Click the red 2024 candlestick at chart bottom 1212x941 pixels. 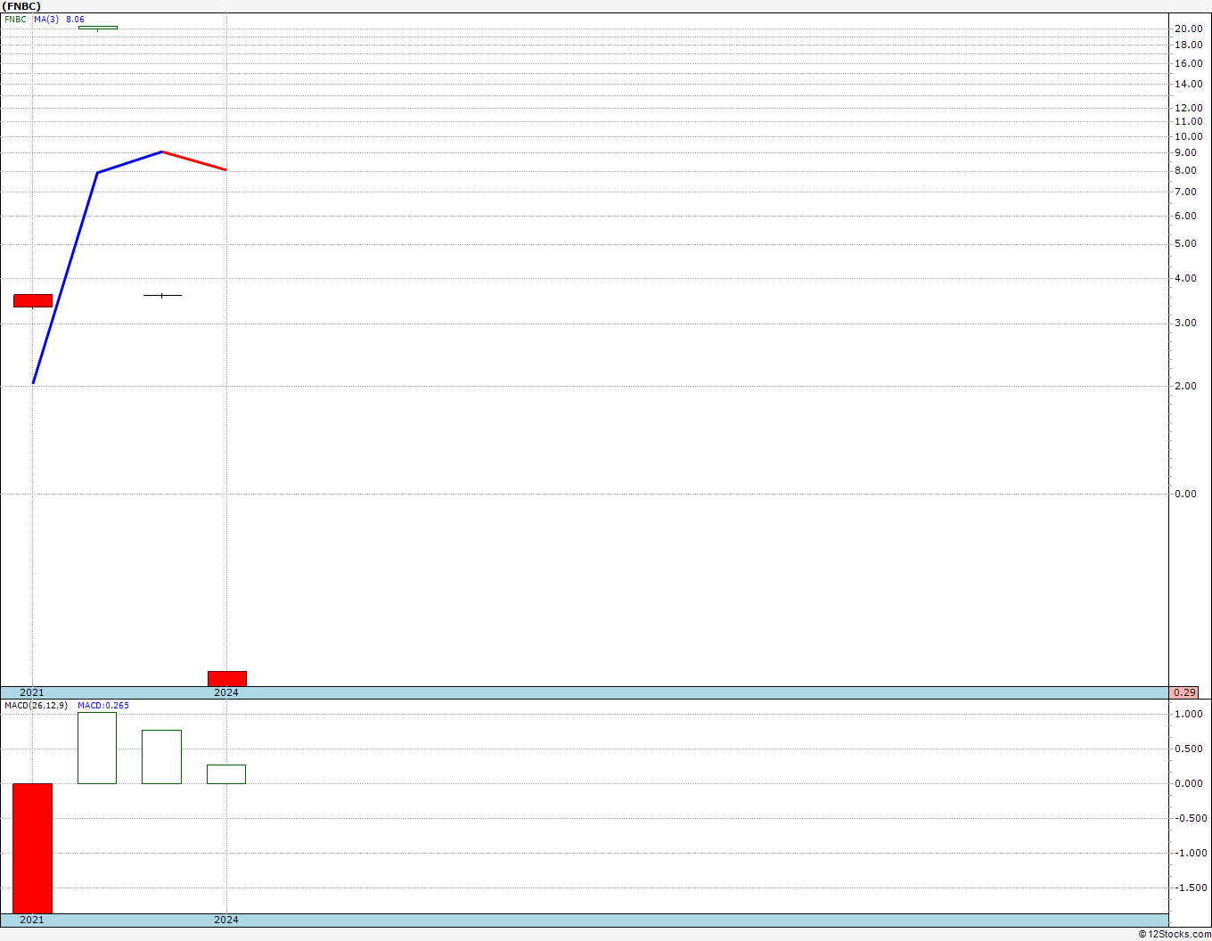227,678
